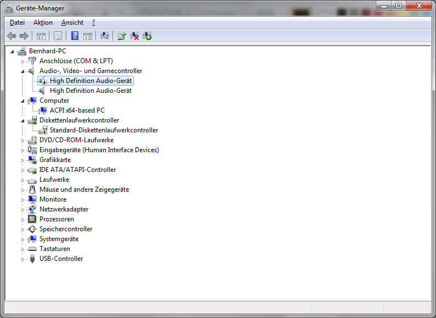Viewport: 436px width, 318px height.
Task: Click the enable device toolbar icon
Action: pos(147,36)
